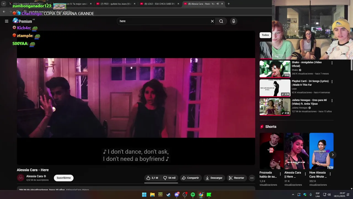
Task: Switch to FRO! - quítate los Jeans tab
Action: tap(116, 4)
